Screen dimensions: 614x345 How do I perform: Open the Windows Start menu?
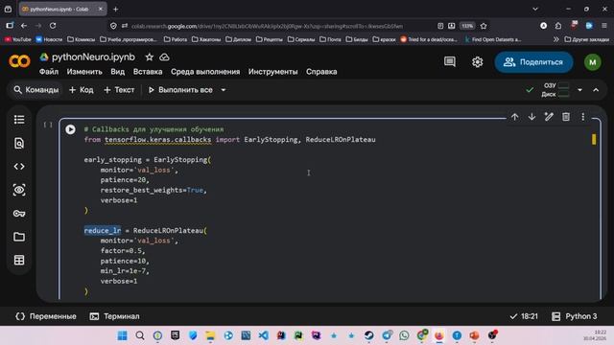click(123, 335)
